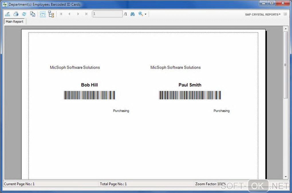Screen dimensions: 292x193
Task: Click the Export Report icon
Action: pos(7,14)
